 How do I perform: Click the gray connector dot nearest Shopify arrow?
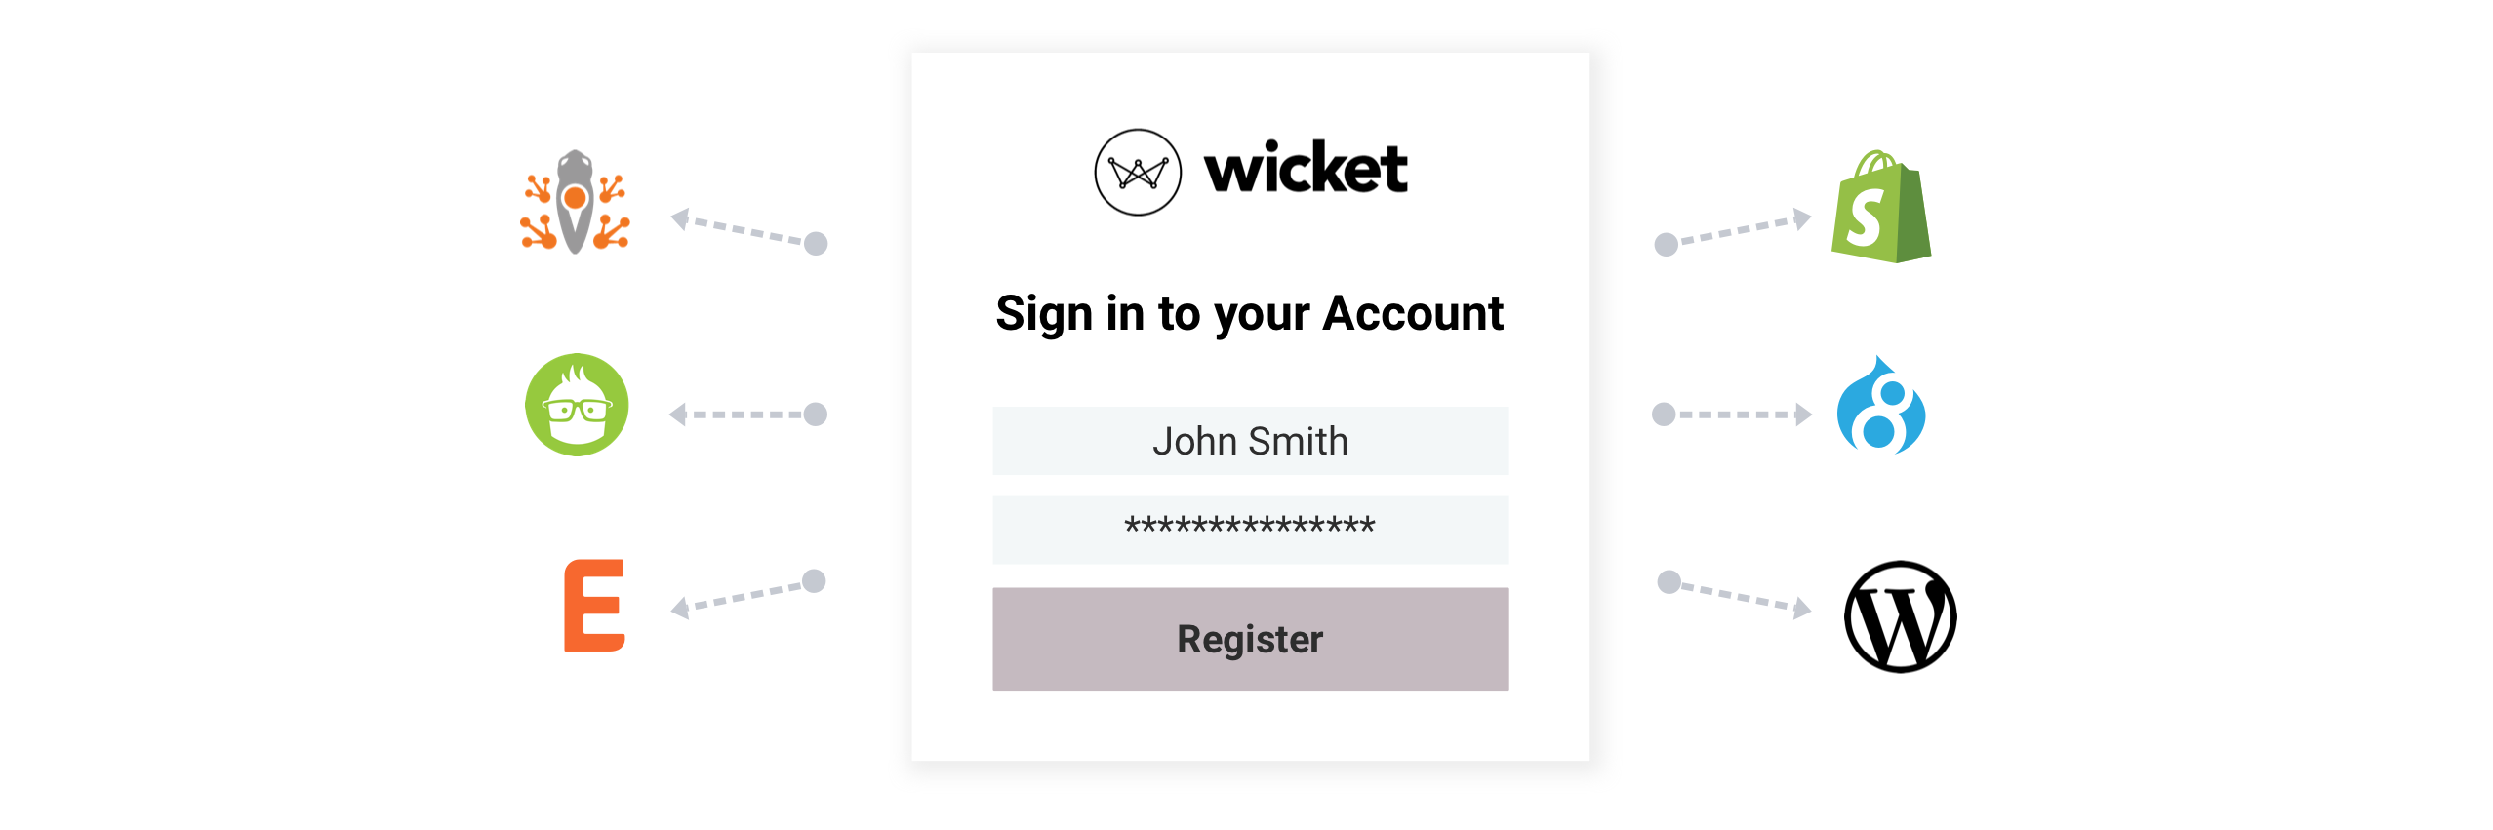pyautogui.click(x=1667, y=244)
